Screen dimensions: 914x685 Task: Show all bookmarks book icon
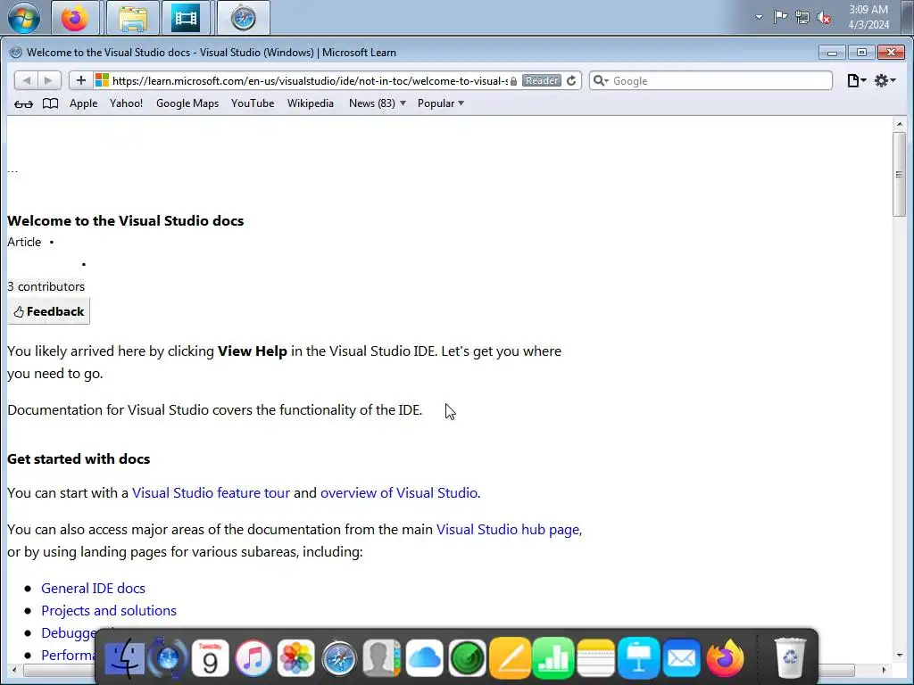(x=51, y=103)
